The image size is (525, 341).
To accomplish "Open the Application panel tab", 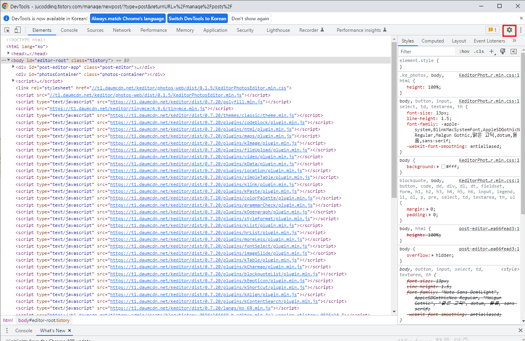I will point(215,30).
